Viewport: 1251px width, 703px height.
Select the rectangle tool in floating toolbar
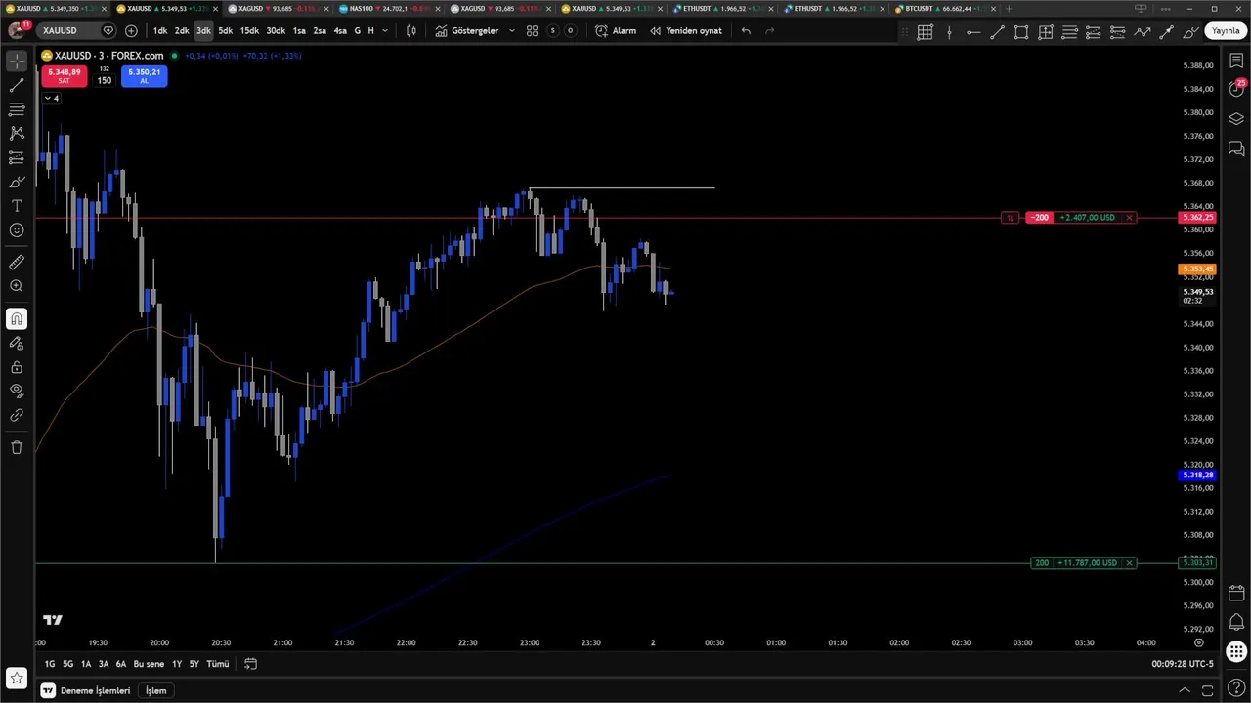(x=1021, y=32)
